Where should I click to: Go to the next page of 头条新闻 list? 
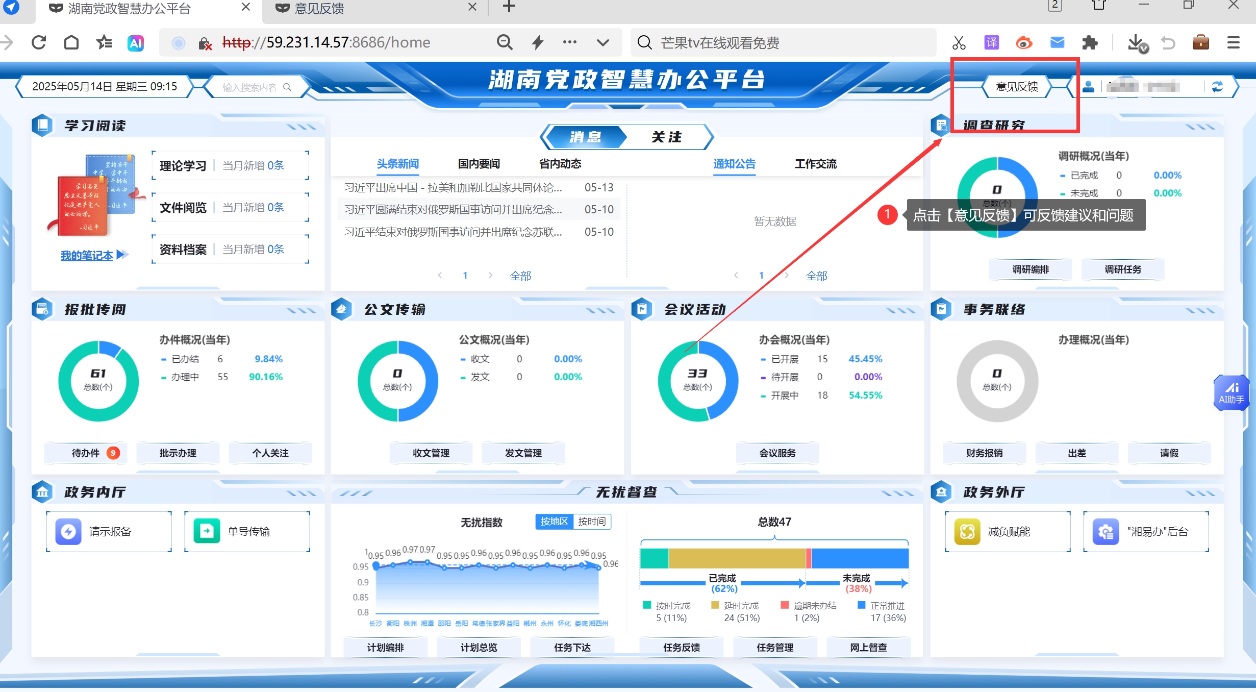coord(490,276)
